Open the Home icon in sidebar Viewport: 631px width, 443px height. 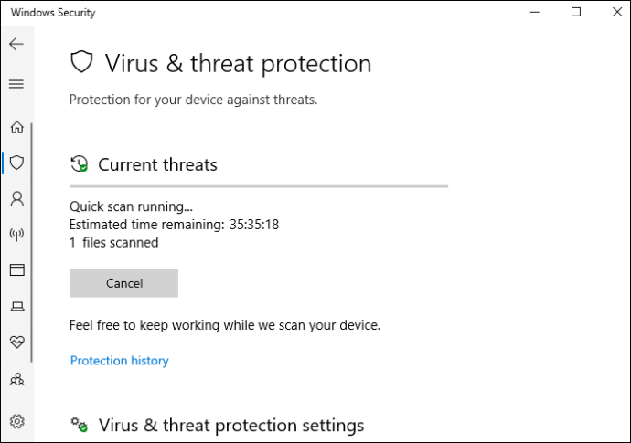16,127
